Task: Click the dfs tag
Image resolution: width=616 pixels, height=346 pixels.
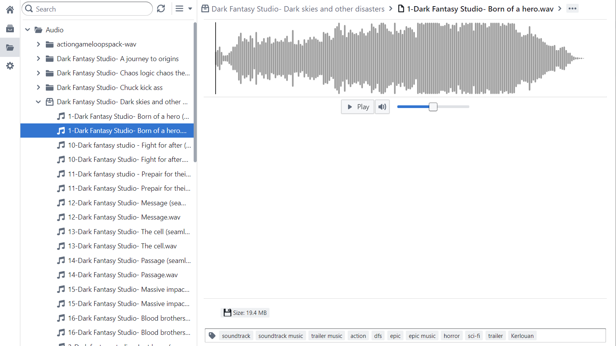Action: click(378, 336)
